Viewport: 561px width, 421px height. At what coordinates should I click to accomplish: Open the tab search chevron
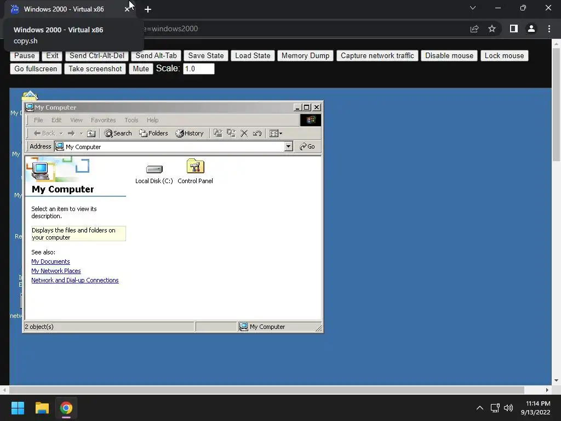tap(473, 8)
